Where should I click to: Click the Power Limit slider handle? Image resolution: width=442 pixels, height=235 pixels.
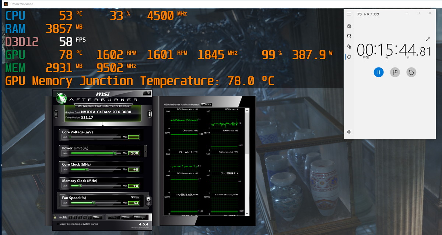tap(115, 153)
